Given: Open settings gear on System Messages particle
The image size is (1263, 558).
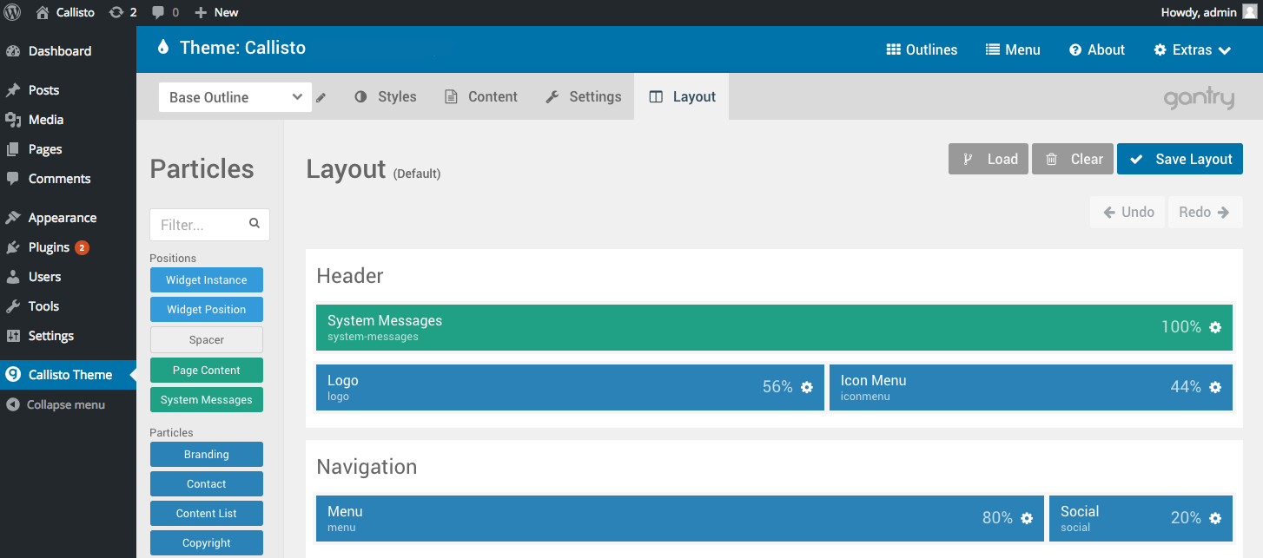Looking at the screenshot, I should [1214, 327].
